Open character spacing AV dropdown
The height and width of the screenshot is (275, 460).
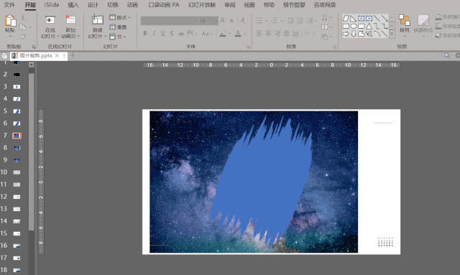pos(192,34)
